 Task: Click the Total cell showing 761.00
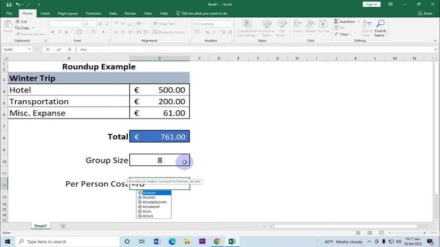[x=159, y=137]
